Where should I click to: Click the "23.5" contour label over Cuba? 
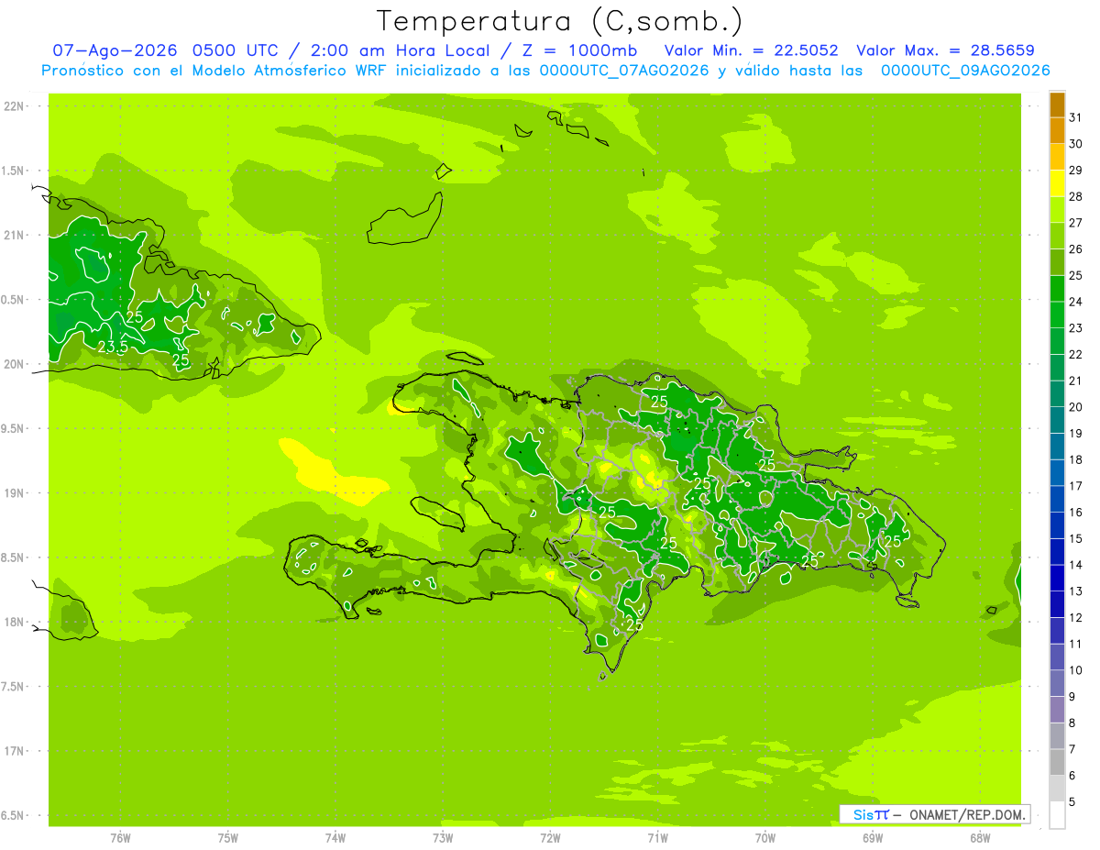pyautogui.click(x=112, y=347)
